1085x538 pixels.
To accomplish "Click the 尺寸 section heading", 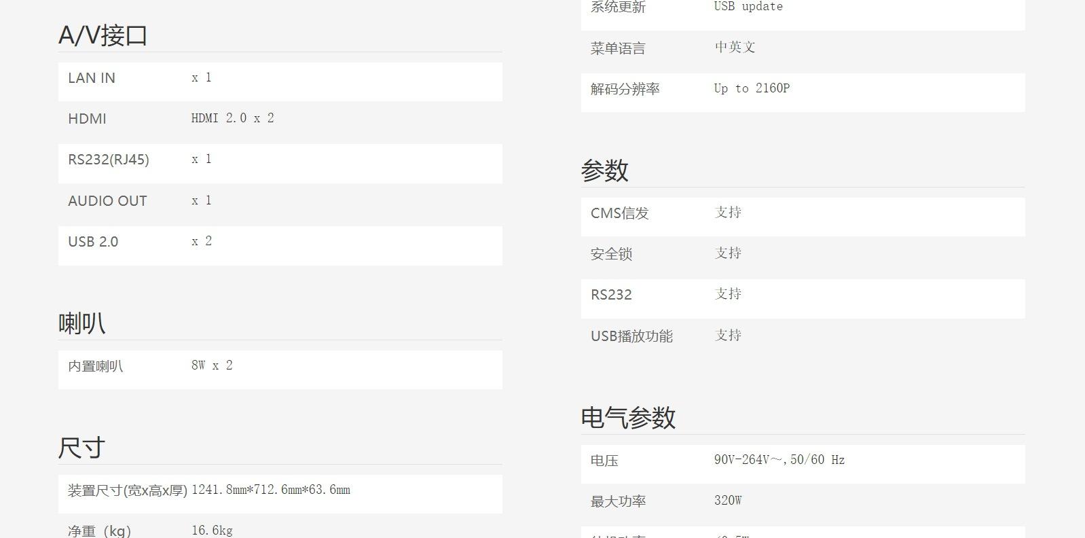I will click(x=81, y=448).
